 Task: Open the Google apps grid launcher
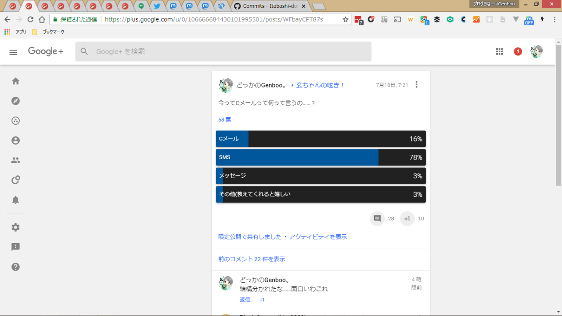pos(499,52)
